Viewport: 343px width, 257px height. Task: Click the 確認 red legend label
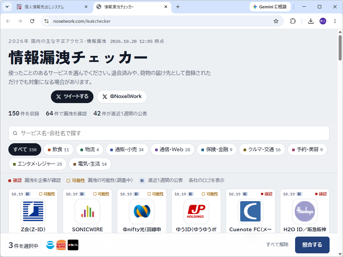coord(15,180)
